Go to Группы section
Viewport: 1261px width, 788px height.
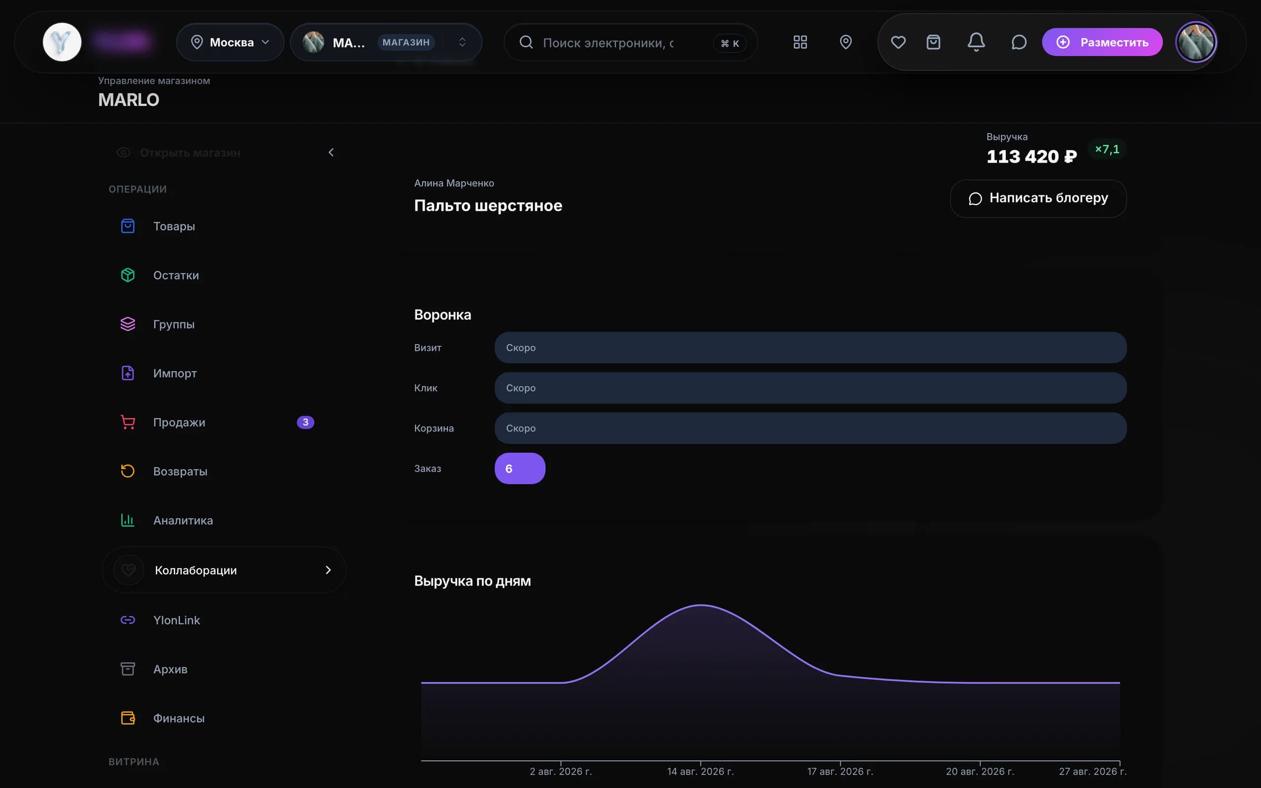(x=224, y=324)
